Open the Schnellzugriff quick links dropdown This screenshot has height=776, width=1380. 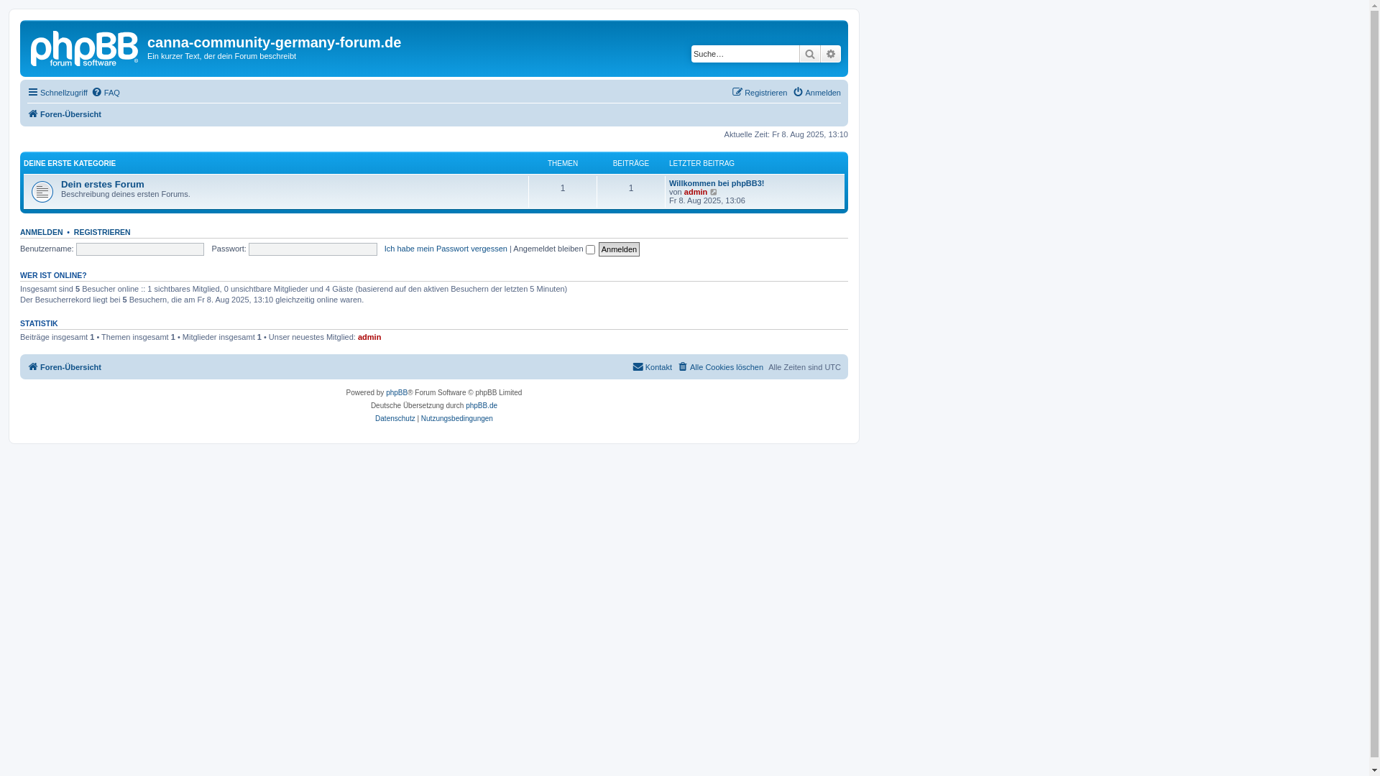coord(57,93)
